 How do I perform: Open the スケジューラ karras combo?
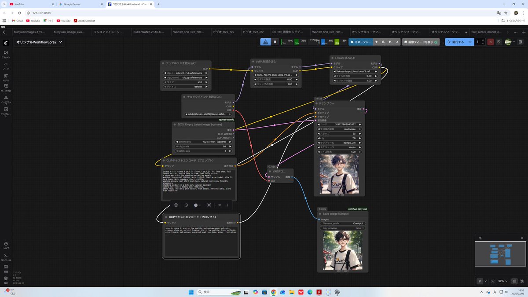(x=339, y=147)
